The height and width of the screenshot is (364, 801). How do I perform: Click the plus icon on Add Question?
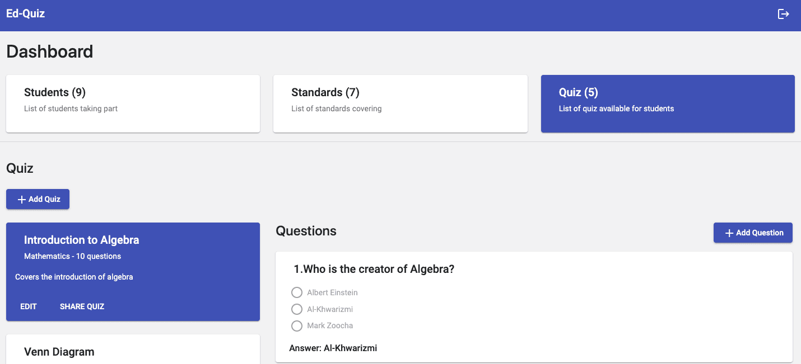coord(729,233)
